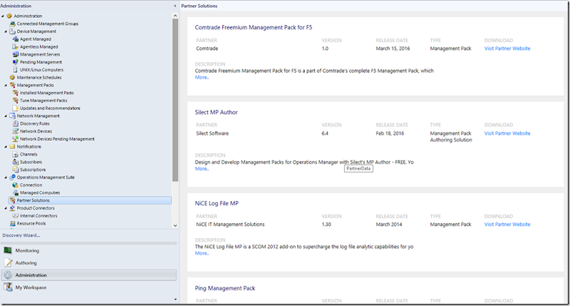Click the Administration gear icon in bottom pane
The image size is (570, 306).
tap(8, 275)
